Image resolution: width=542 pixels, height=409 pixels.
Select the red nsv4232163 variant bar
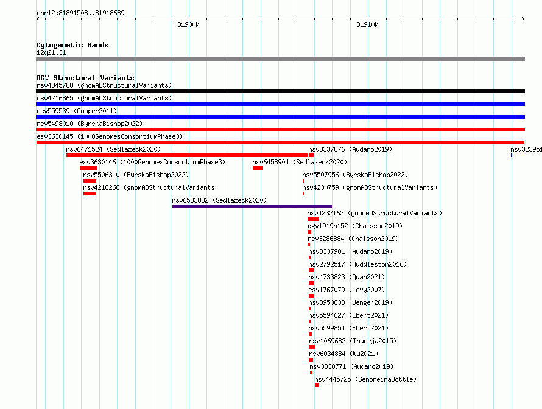pos(313,219)
